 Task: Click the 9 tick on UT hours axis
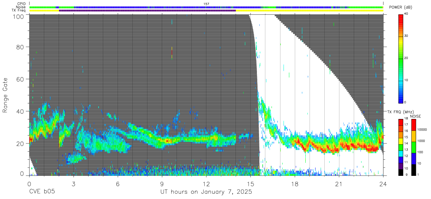click(x=162, y=184)
